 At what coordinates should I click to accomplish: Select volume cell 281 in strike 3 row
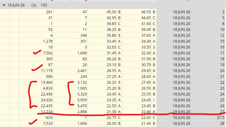click(x=49, y=12)
